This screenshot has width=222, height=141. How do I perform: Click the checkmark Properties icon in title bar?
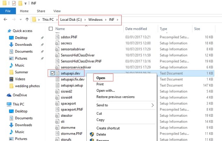point(14,3)
